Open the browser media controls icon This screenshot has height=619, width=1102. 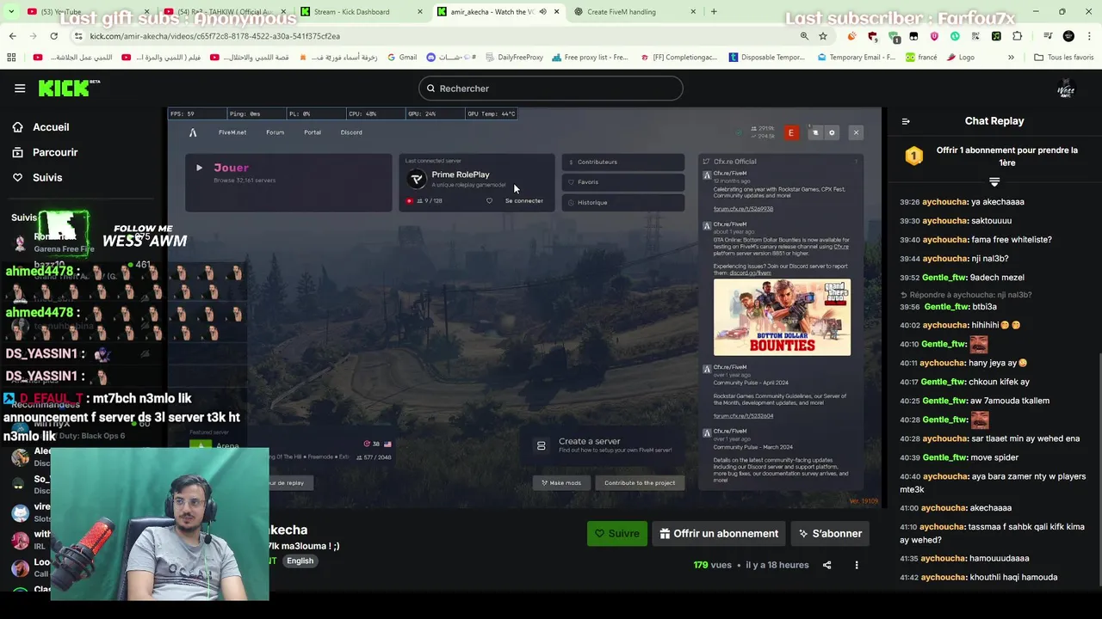click(1048, 36)
